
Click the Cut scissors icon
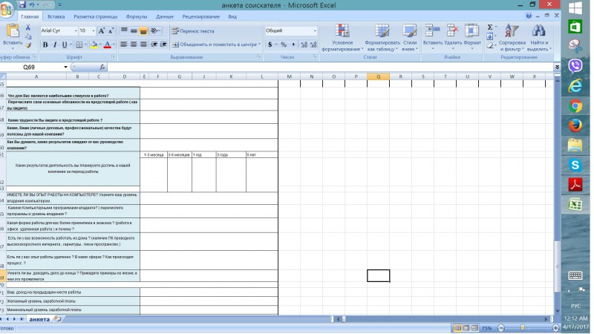point(28,27)
